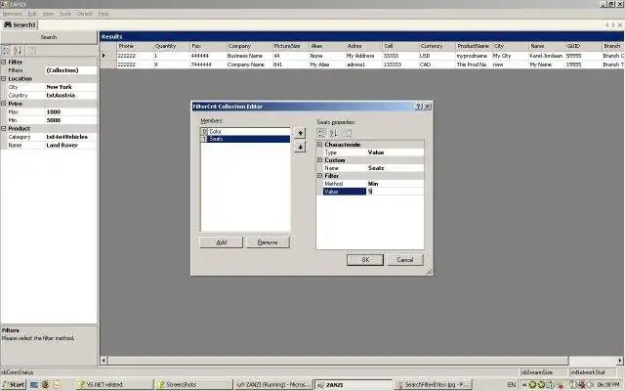Screen dimensions: 625x391
Task: Click the Name property value Seats
Action: pos(395,168)
